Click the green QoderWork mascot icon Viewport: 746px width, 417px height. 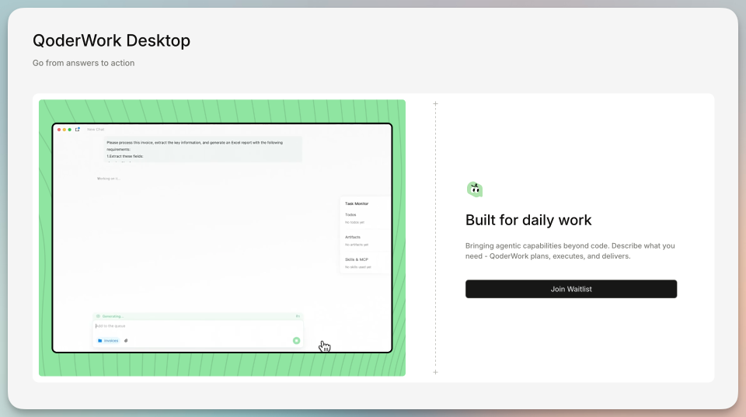(474, 189)
